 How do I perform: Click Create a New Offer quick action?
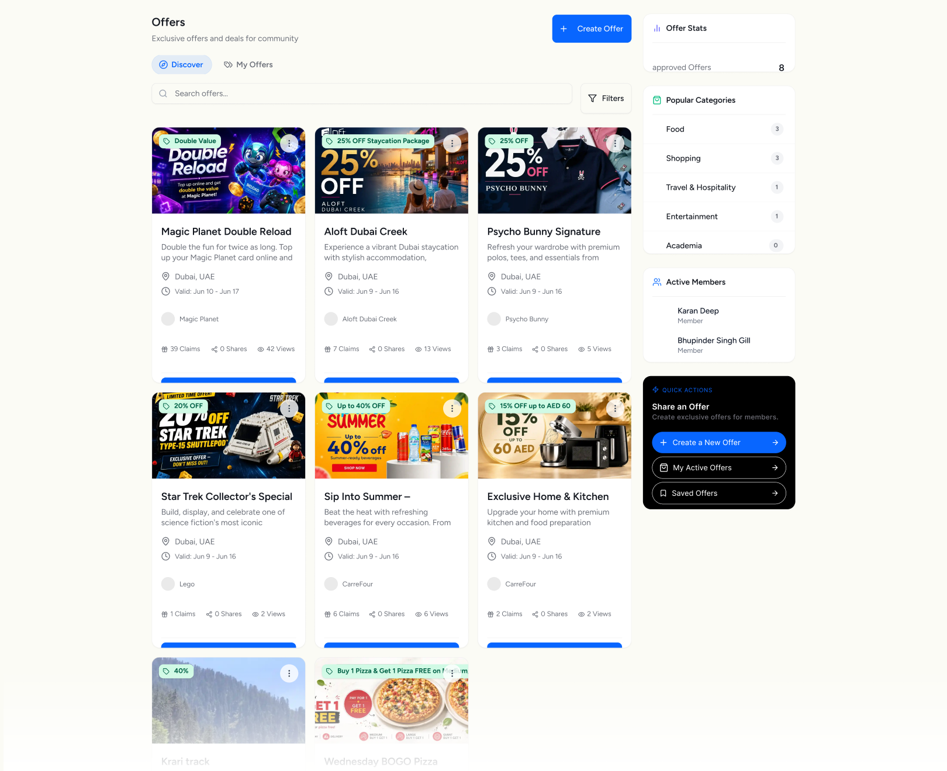pos(719,443)
